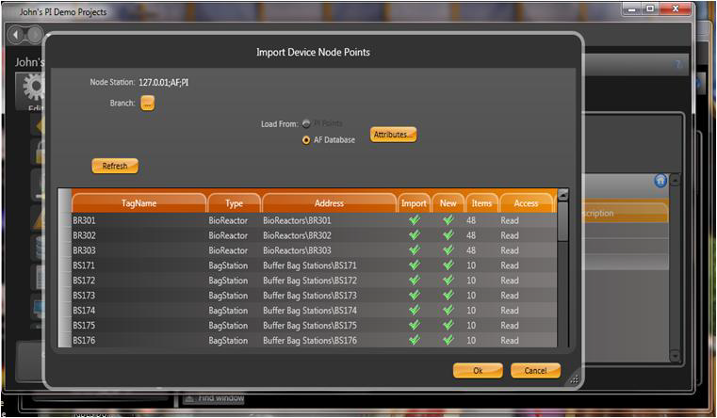Click scroll up arrow of table
The image size is (717, 418).
pos(563,195)
